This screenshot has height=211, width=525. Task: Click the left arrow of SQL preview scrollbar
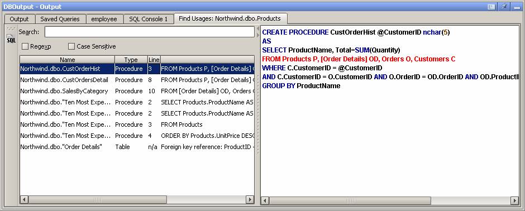point(265,200)
